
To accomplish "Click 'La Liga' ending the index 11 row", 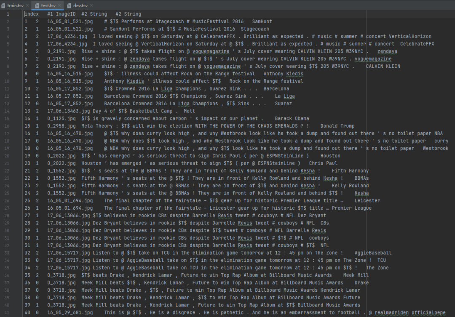I will [285, 96].
